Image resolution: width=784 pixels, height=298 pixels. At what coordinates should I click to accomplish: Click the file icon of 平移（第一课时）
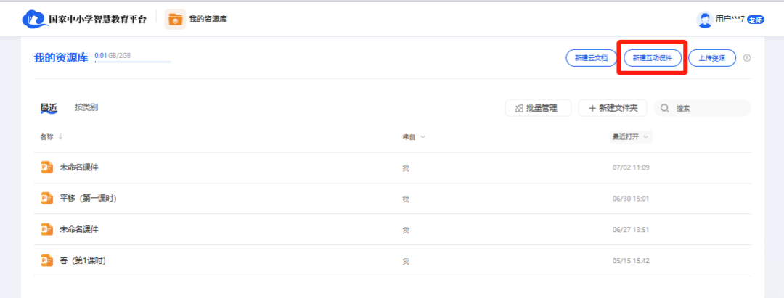click(x=47, y=198)
